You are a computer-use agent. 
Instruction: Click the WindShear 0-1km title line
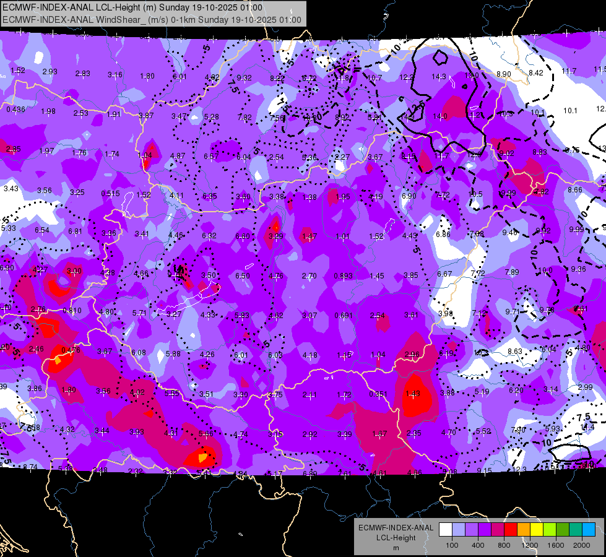point(152,20)
